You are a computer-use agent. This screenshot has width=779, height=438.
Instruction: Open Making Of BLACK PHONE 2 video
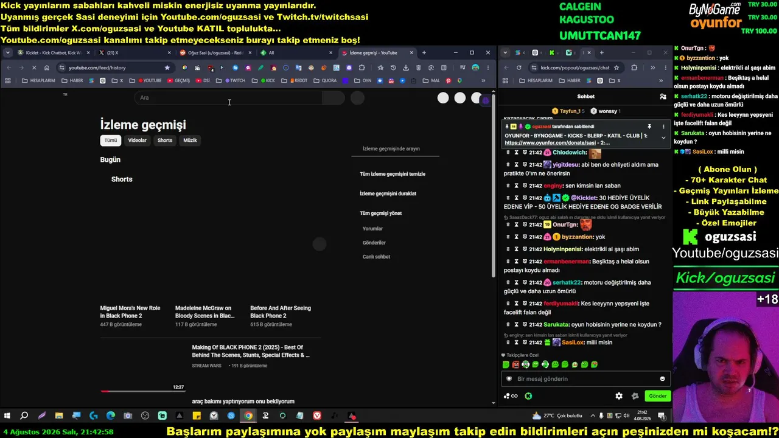click(x=251, y=351)
